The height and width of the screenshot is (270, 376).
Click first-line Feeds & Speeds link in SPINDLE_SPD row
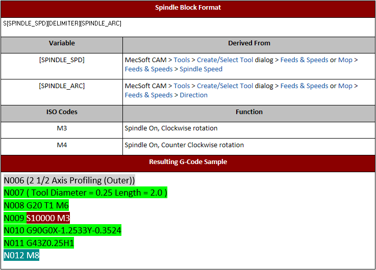[304, 60]
